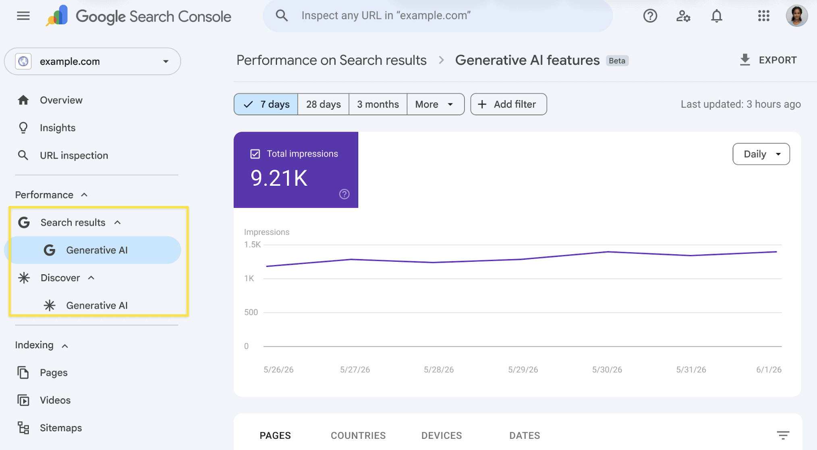Click the export download icon
The width and height of the screenshot is (817, 450).
745,60
